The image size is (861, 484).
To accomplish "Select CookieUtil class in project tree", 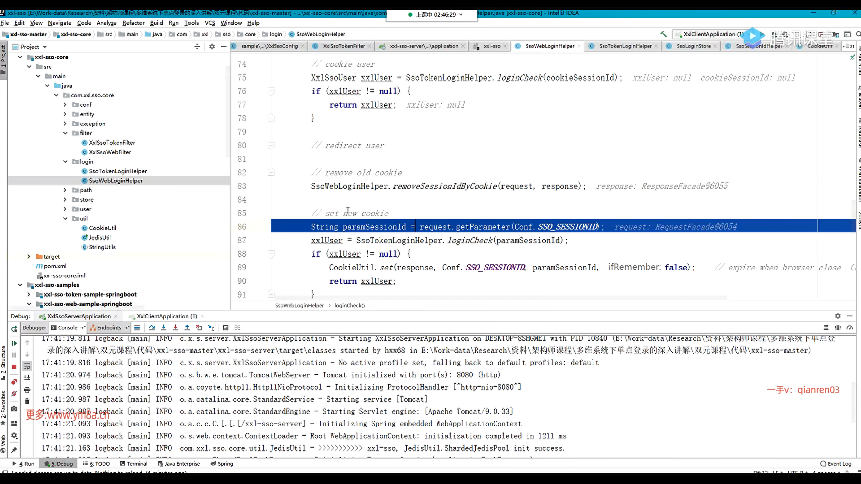I will (x=102, y=228).
